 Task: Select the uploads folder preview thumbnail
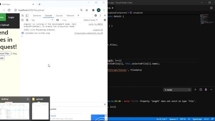coord(40,111)
